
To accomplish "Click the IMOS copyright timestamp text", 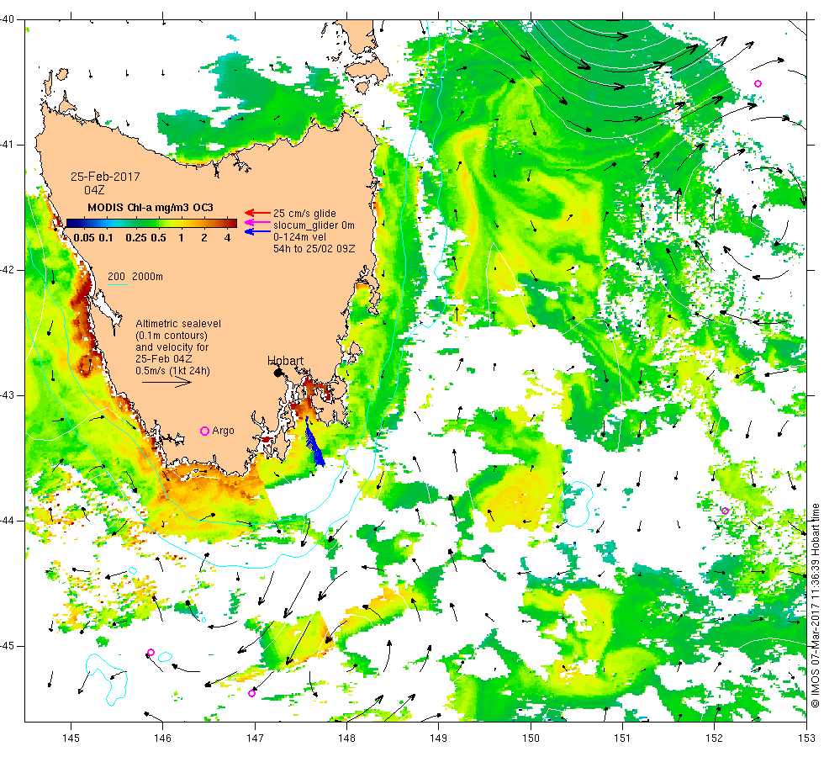I will (x=815, y=605).
